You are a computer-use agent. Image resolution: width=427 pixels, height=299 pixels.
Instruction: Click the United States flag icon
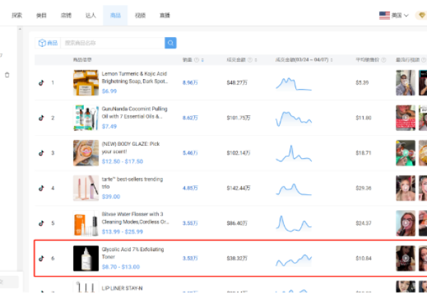[x=384, y=16]
